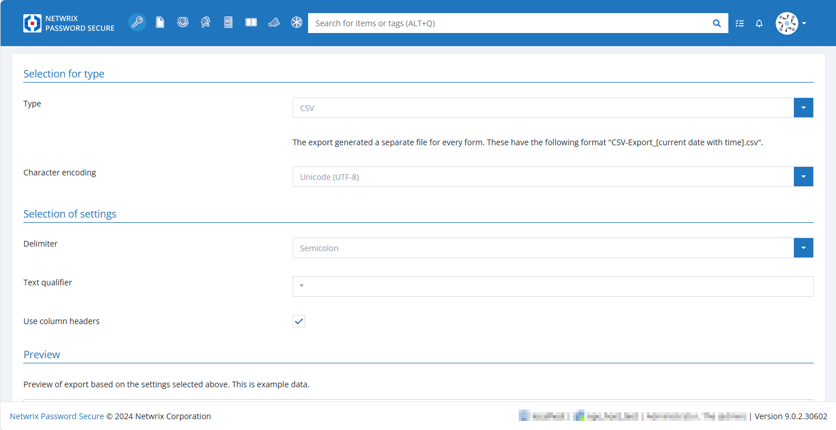Screen dimensions: 836x430
Task: Click the Selection for type heading
Action: (64, 73)
